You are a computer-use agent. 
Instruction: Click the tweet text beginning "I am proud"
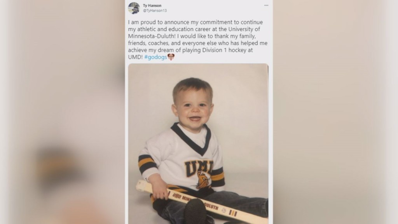(x=197, y=40)
